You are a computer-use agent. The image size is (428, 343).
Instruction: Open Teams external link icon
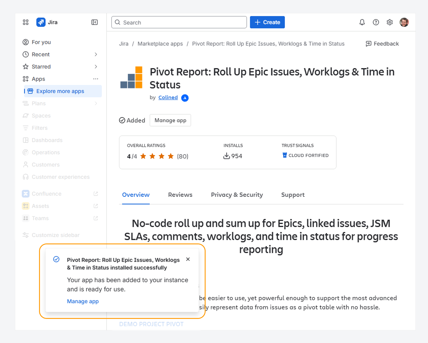(x=96, y=218)
